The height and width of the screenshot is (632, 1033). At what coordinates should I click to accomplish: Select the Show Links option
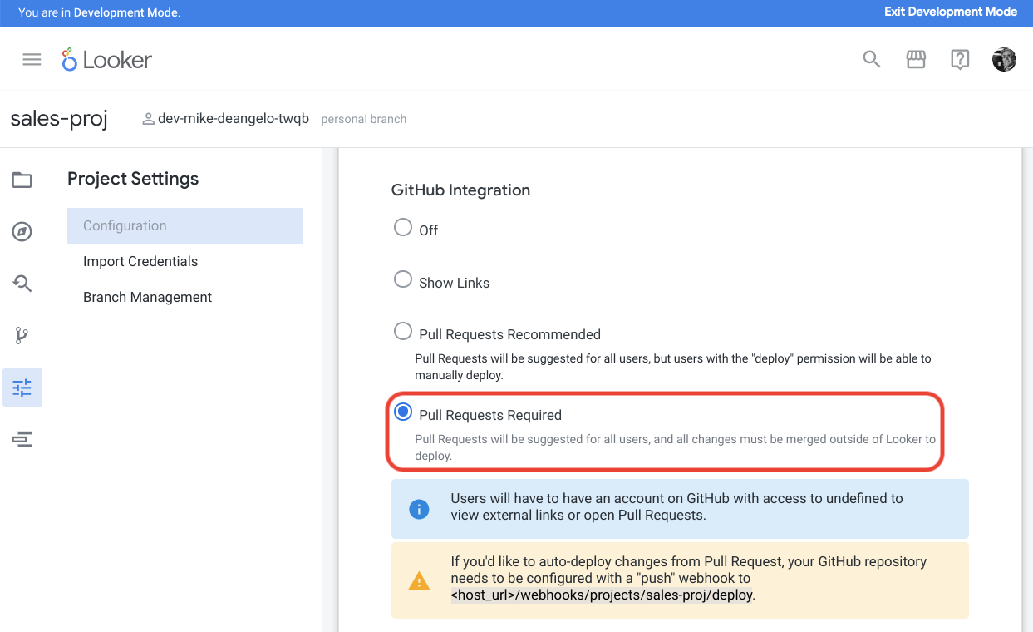[x=403, y=279]
